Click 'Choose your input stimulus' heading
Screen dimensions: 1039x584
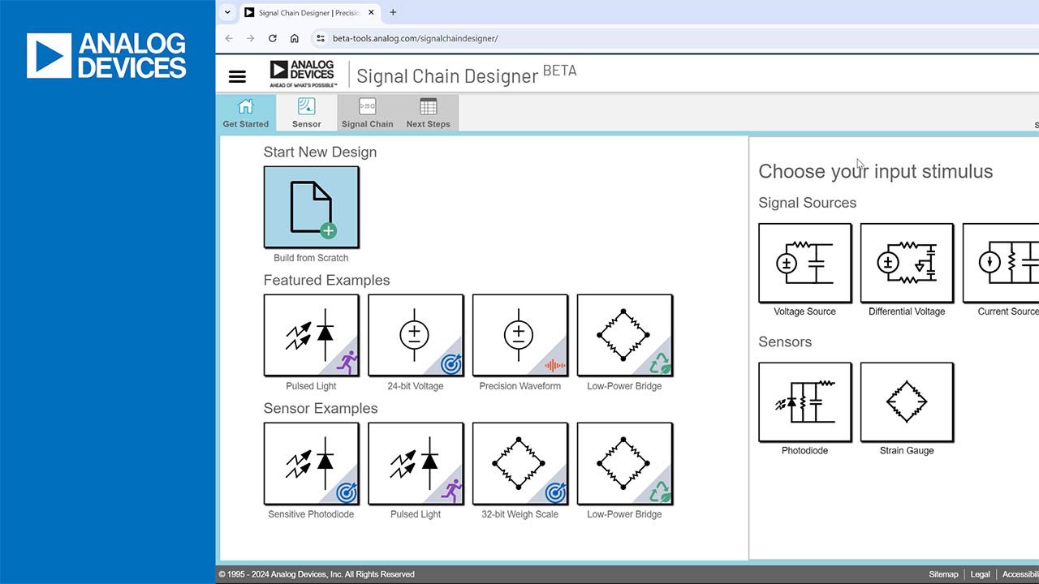pyautogui.click(x=875, y=171)
